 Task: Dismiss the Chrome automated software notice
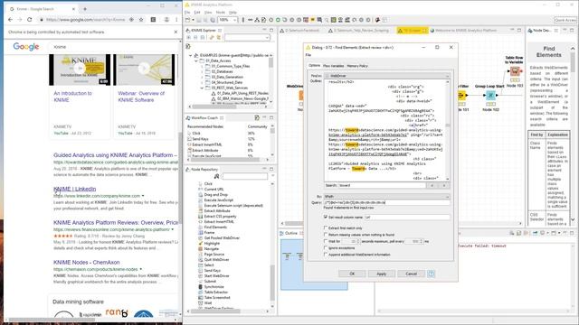click(x=176, y=32)
